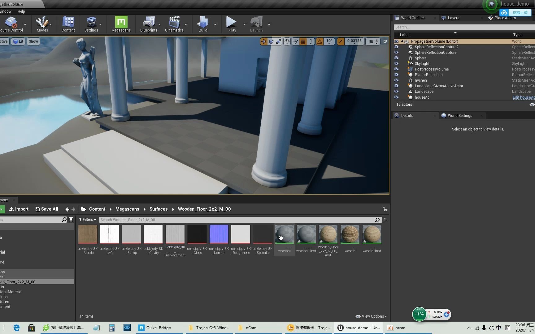Open the Filters dropdown in the content browser

tap(88, 220)
